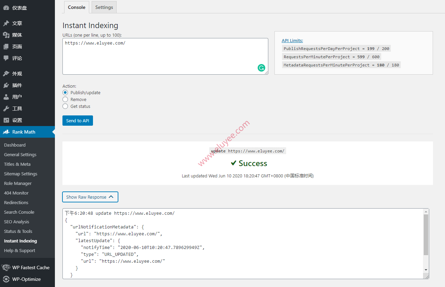This screenshot has width=445, height=287.
Task: Click raw response scrollbar up arrow
Action: coord(426,212)
